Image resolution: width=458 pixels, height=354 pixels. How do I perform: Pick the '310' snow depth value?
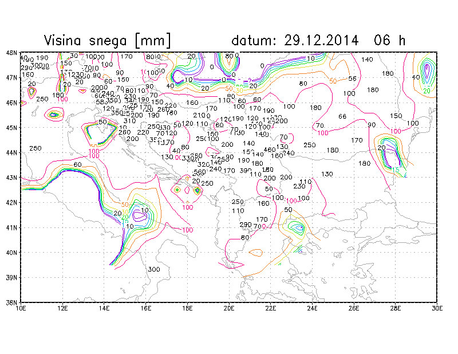pyautogui.click(x=129, y=121)
